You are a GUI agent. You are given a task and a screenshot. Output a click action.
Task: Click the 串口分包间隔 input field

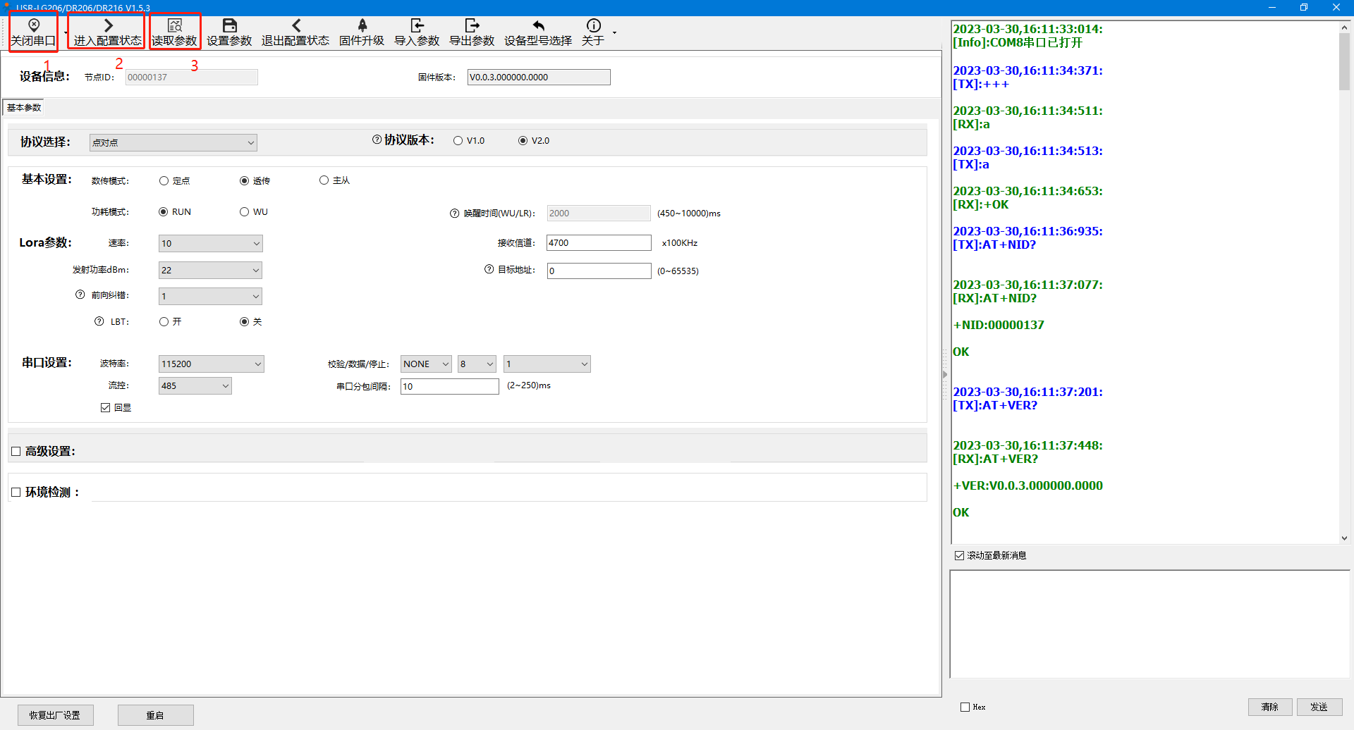[x=450, y=386]
